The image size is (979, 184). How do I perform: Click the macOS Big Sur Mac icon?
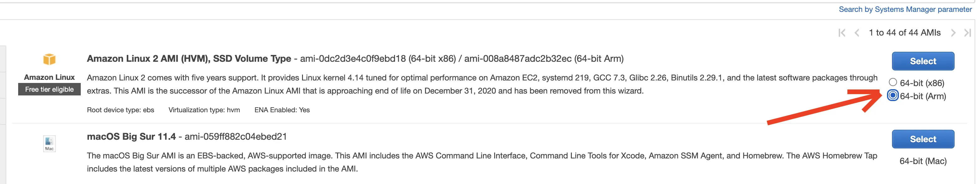tap(49, 143)
